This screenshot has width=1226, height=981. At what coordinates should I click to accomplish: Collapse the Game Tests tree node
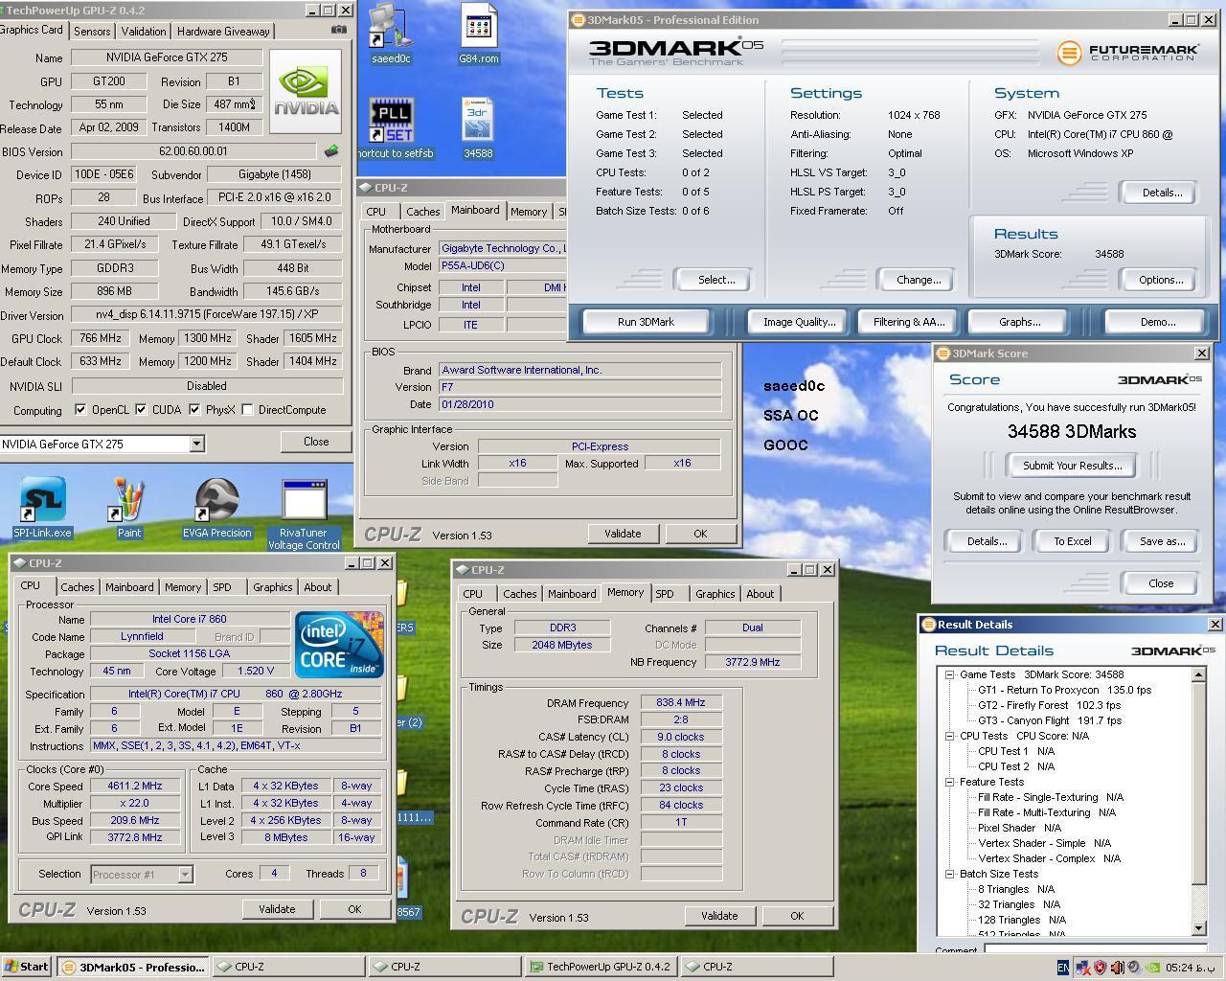(949, 674)
